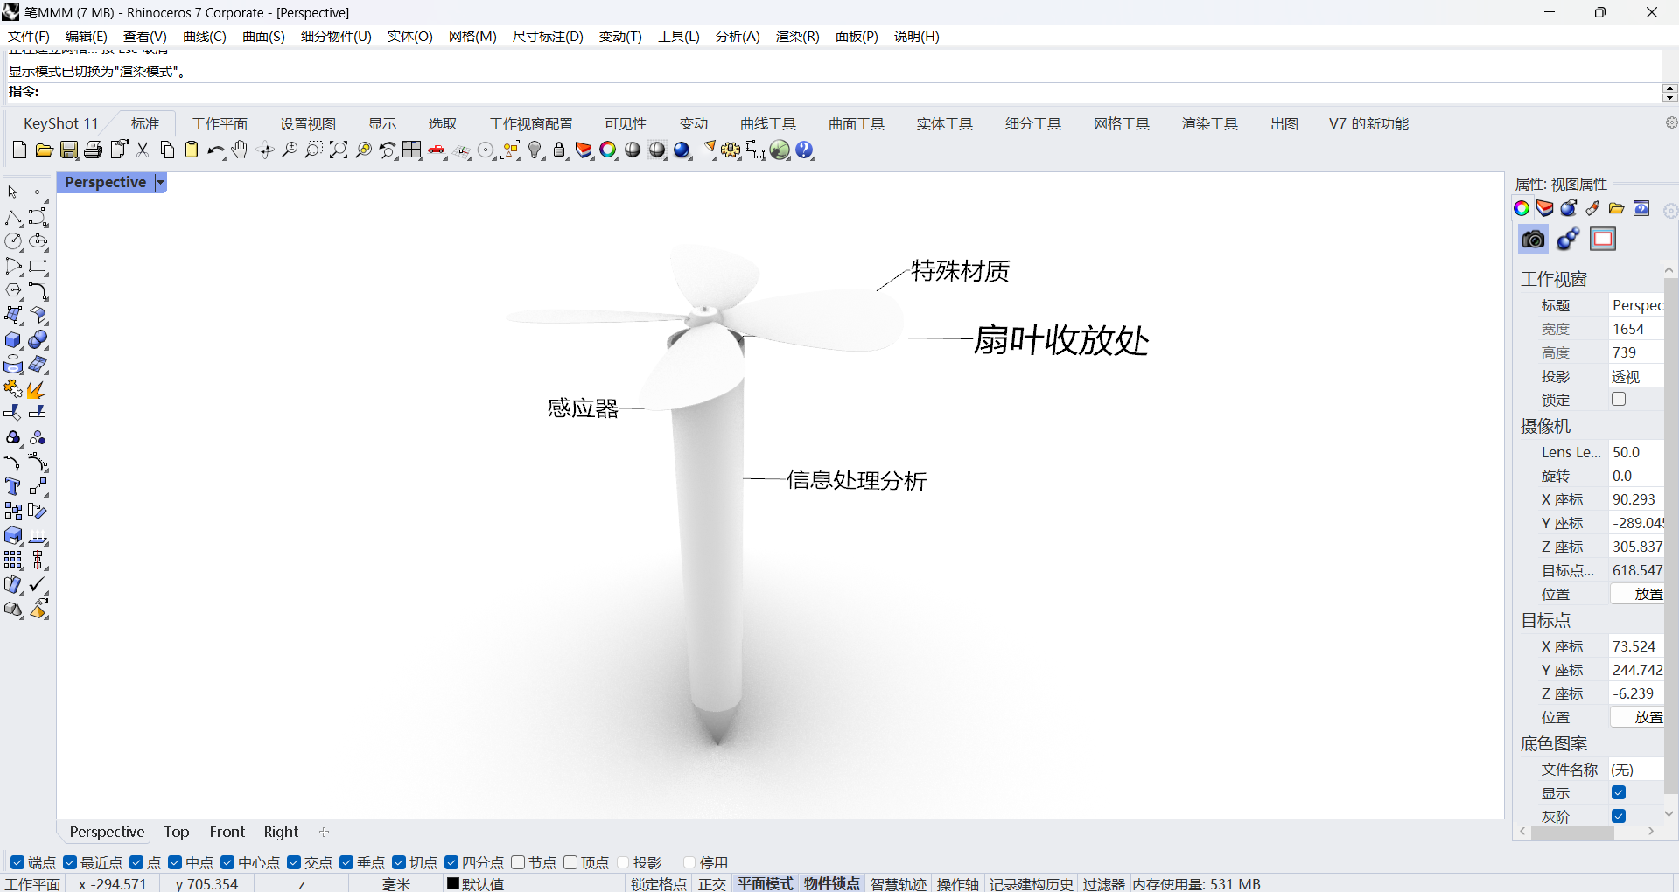1679x892 pixels.
Task: Click the properties panel horizontal scrollbar
Action: [x=1571, y=833]
